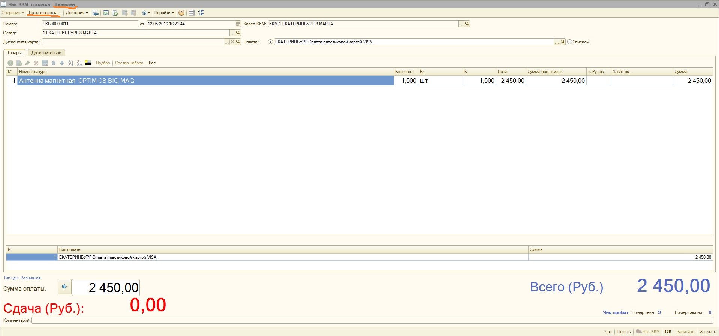The width and height of the screenshot is (719, 336).
Task: Open the Цены и валюта menu item
Action: click(44, 13)
